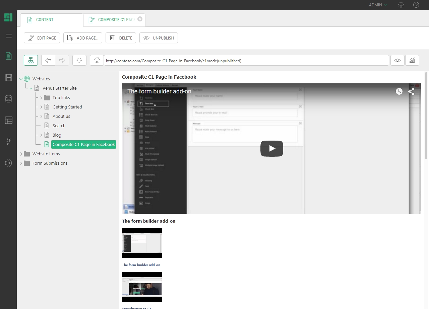Click the browser refresh icon
Screen dimensions: 429x309
79,60
